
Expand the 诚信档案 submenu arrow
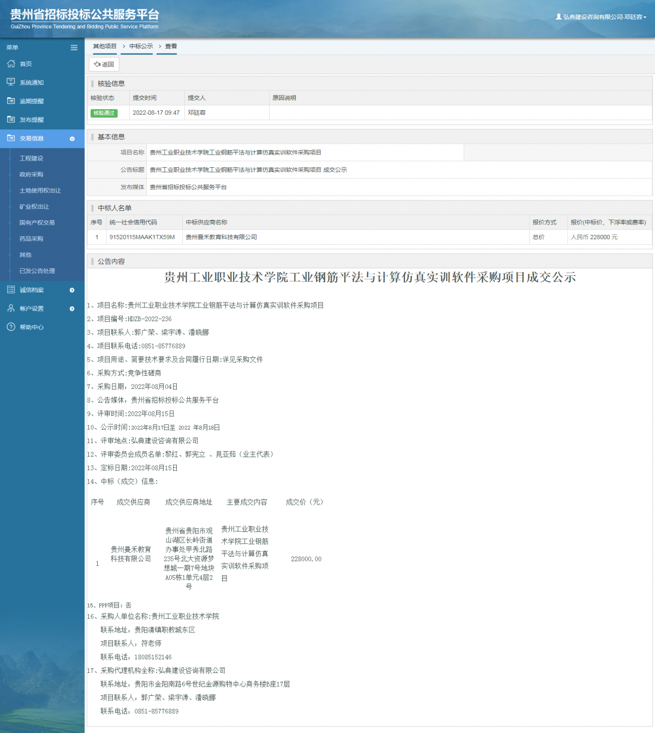click(x=72, y=290)
